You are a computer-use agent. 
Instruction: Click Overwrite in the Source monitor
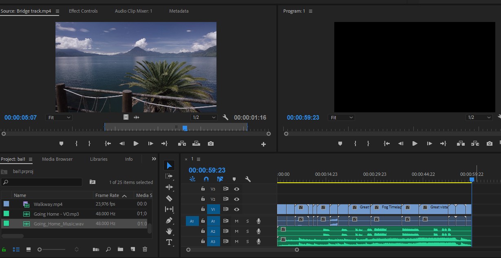coord(196,144)
